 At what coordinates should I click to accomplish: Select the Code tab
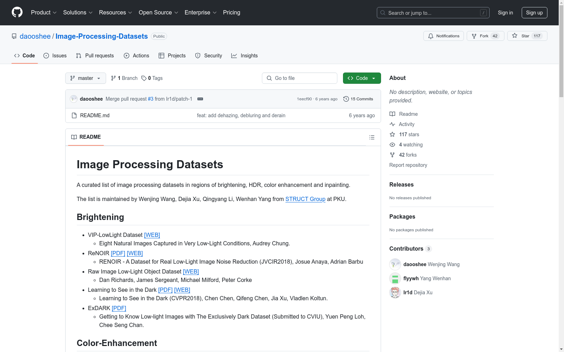pyautogui.click(x=25, y=56)
